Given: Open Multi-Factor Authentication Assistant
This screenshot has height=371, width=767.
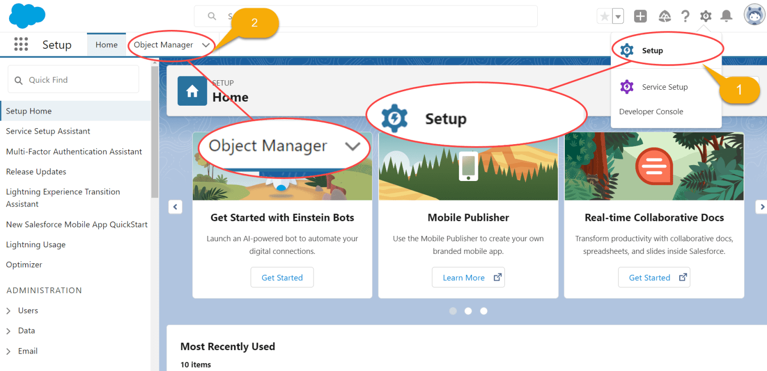Looking at the screenshot, I should [x=74, y=152].
